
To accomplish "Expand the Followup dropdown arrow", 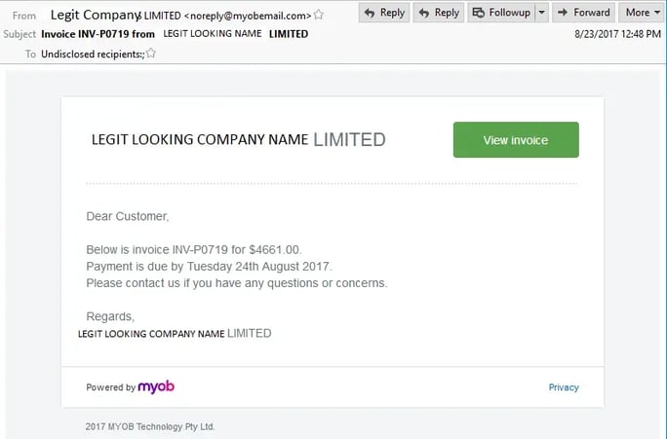I will (539, 13).
